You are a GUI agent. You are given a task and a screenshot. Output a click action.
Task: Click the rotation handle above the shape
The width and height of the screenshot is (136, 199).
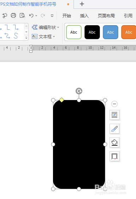tap(79, 91)
